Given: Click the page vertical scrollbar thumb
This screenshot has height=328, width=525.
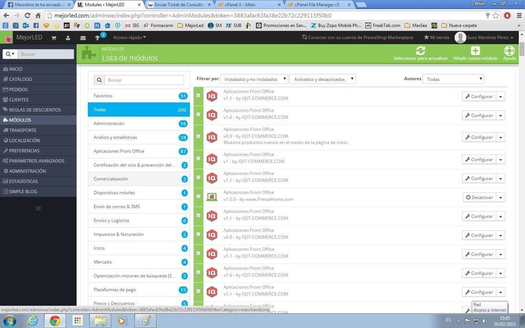Looking at the screenshot, I should pyautogui.click(x=522, y=49).
